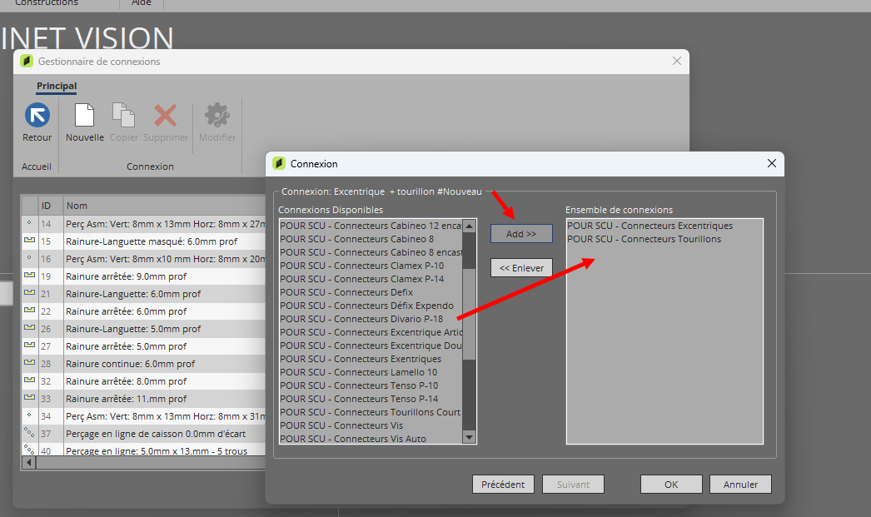Image resolution: width=871 pixels, height=517 pixels.
Task: Click the drilling dot icon in row 14
Action: click(29, 222)
